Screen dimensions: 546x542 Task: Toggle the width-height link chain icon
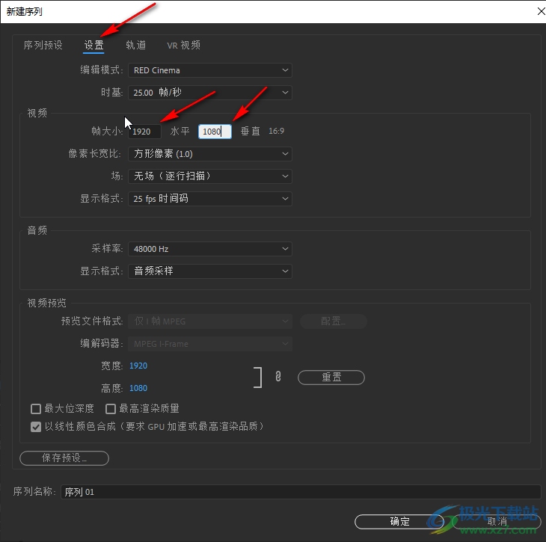(278, 377)
